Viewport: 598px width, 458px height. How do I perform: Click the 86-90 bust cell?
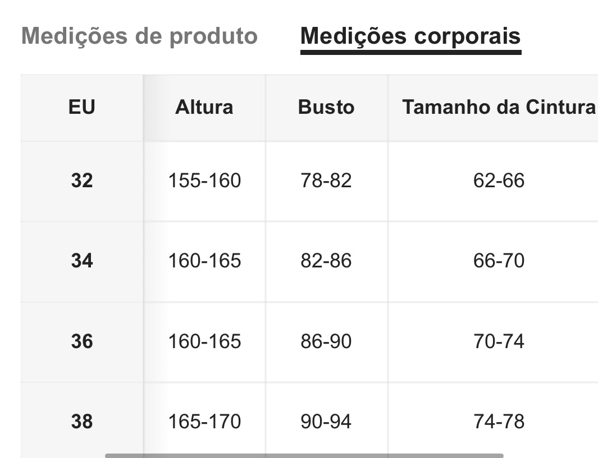tap(326, 341)
